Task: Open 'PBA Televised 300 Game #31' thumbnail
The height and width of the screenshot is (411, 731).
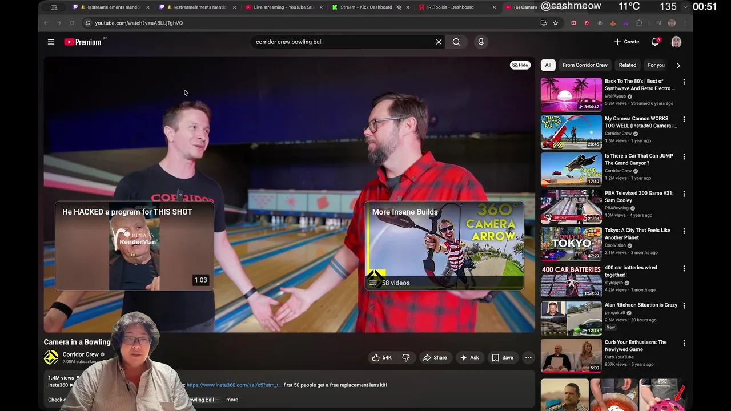Action: [x=571, y=206]
